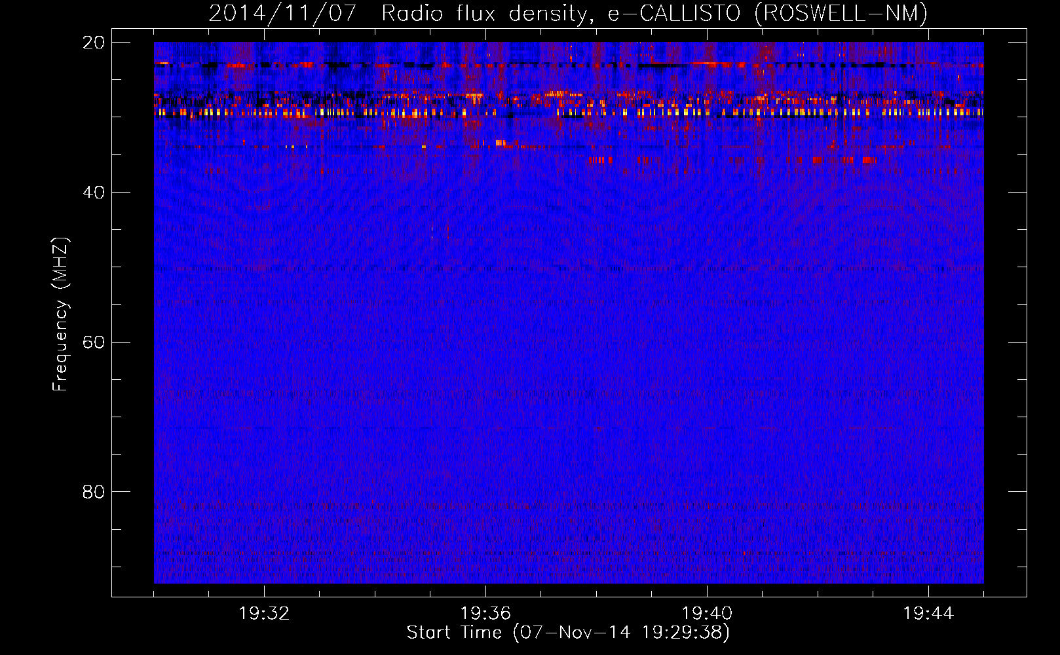
Task: Click the 40 MHz frequency tick label
Action: (x=94, y=193)
